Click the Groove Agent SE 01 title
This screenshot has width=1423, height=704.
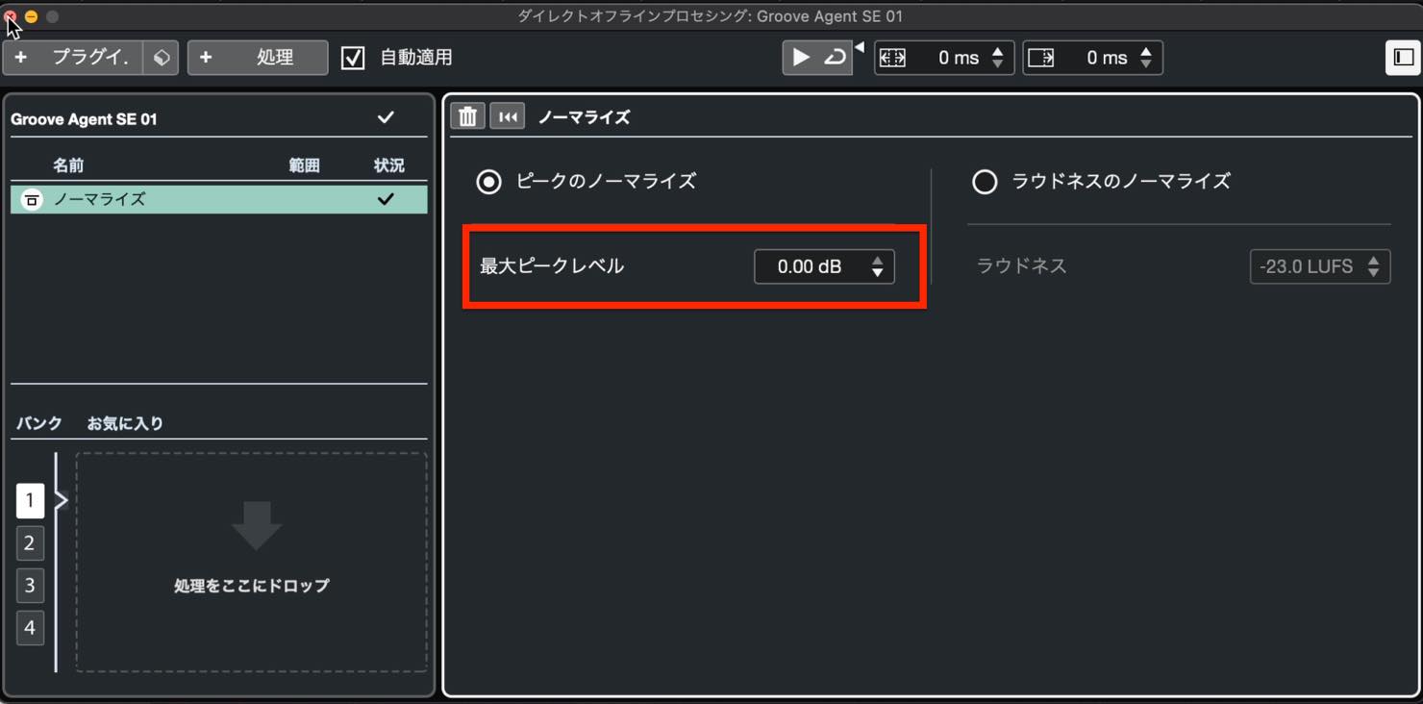pyautogui.click(x=84, y=119)
